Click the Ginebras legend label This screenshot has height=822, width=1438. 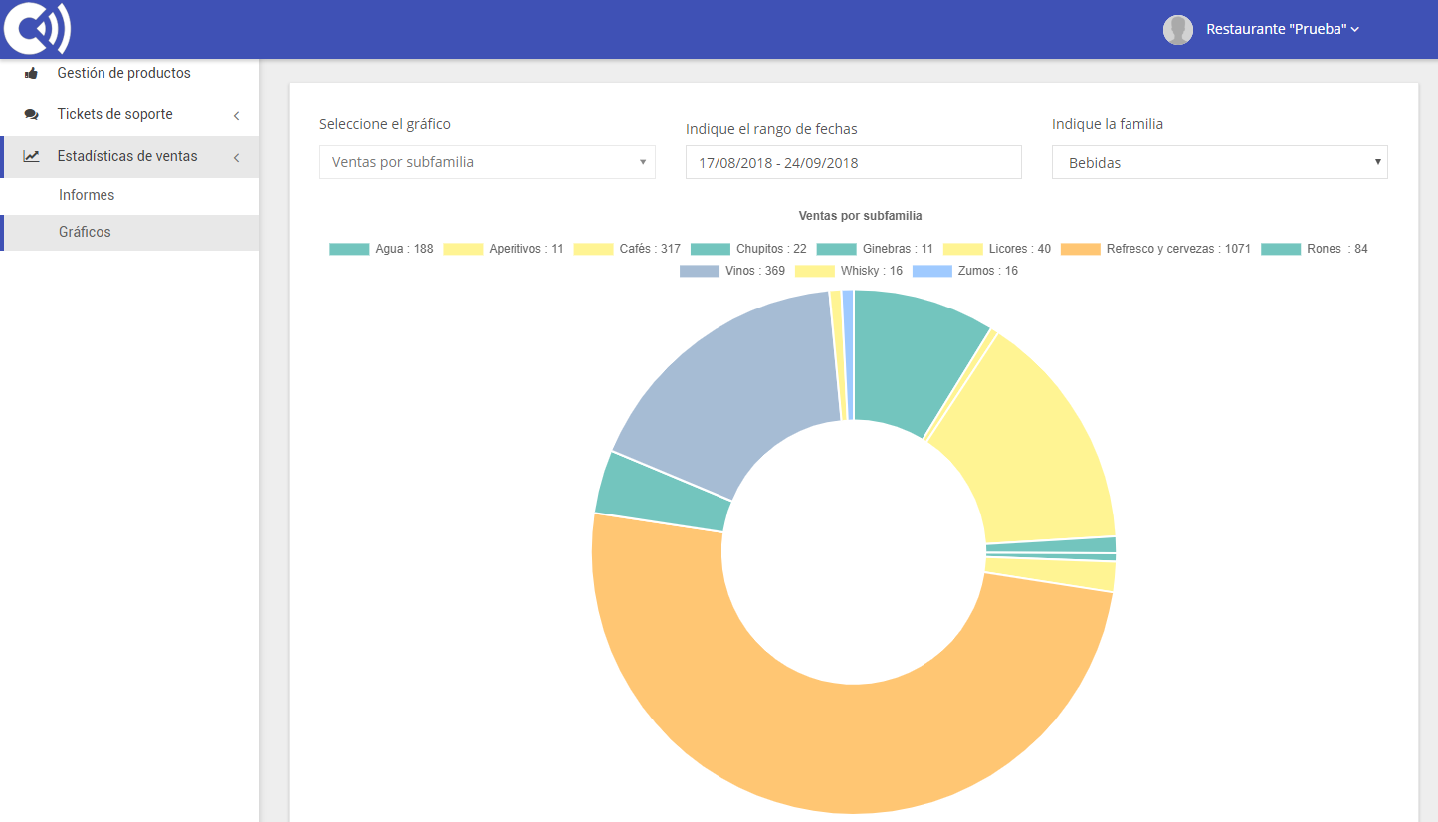tap(895, 248)
